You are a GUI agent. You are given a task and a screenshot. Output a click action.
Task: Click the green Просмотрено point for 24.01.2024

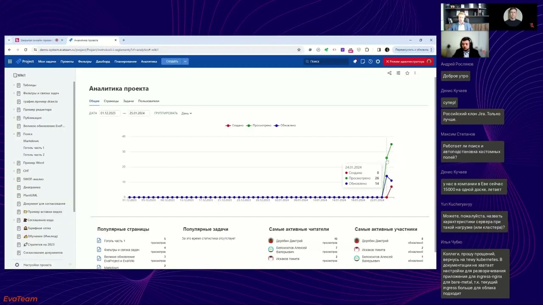click(386, 158)
